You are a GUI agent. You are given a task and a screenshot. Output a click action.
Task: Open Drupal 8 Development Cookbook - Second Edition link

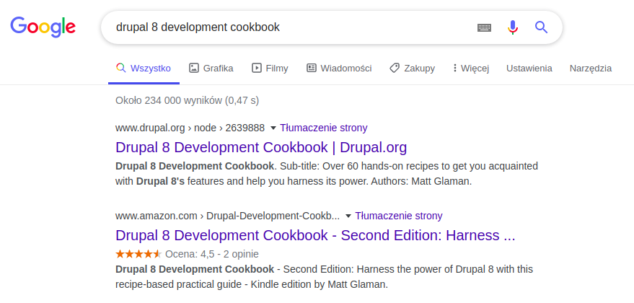(315, 235)
